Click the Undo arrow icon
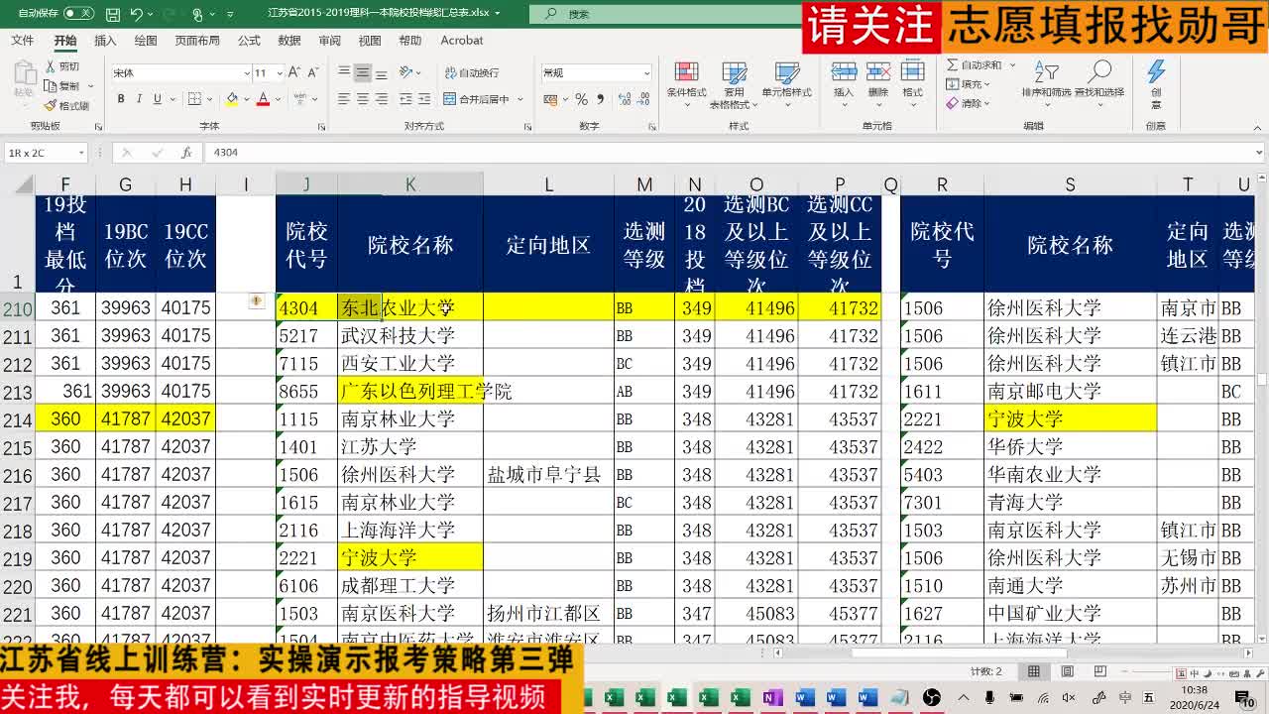 tap(137, 14)
